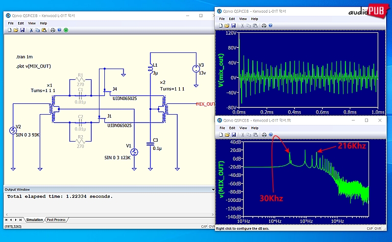Select the .tran 1m directive text
This screenshot has width=392, height=242.
point(24,57)
